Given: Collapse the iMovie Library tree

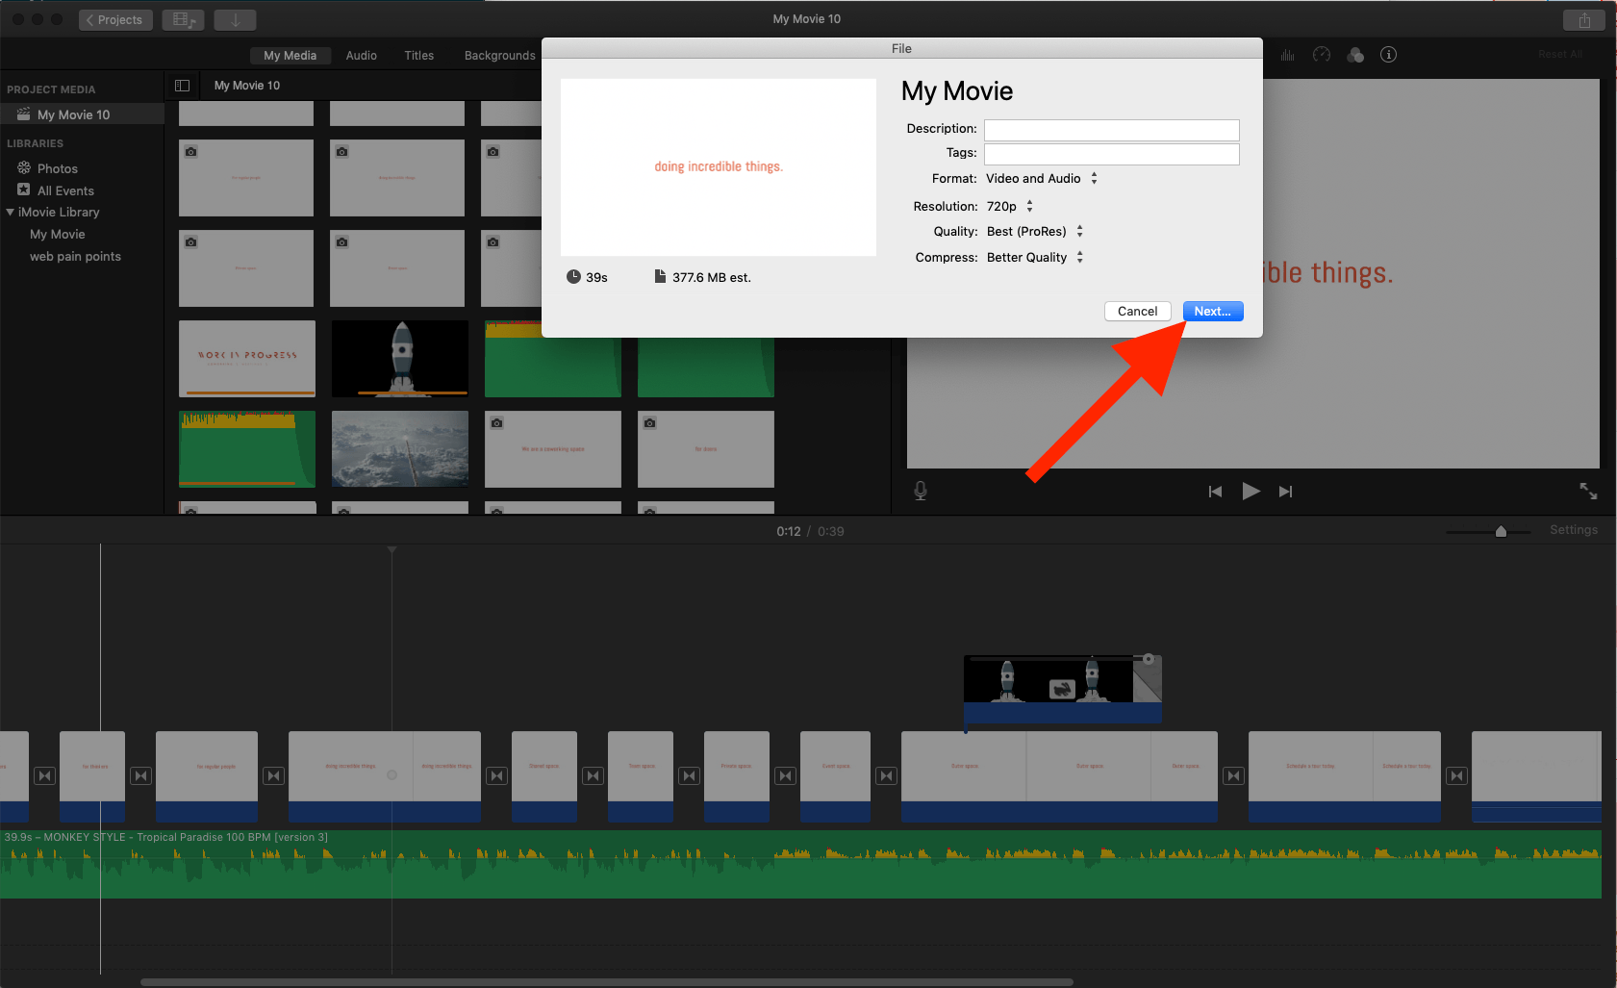Looking at the screenshot, I should (x=11, y=213).
